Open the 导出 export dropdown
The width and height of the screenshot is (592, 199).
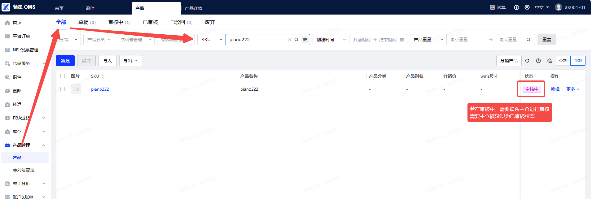coord(130,61)
